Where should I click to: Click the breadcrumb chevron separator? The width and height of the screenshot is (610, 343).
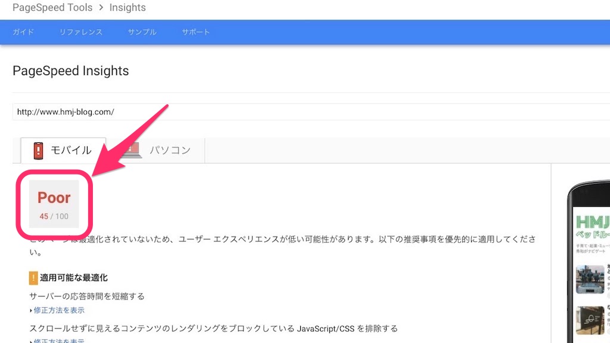coord(101,7)
